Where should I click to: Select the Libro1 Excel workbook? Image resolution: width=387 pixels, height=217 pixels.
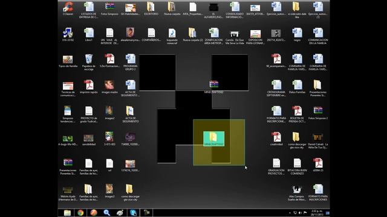click(89, 34)
